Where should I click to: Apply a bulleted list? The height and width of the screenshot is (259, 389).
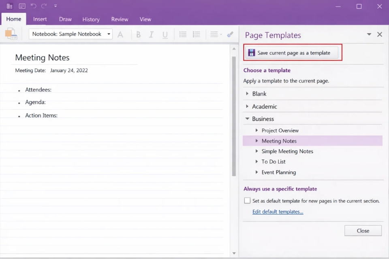point(183,34)
